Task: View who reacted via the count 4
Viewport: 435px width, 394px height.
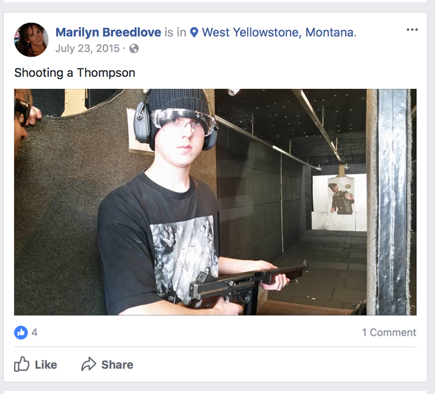Action: coord(34,332)
